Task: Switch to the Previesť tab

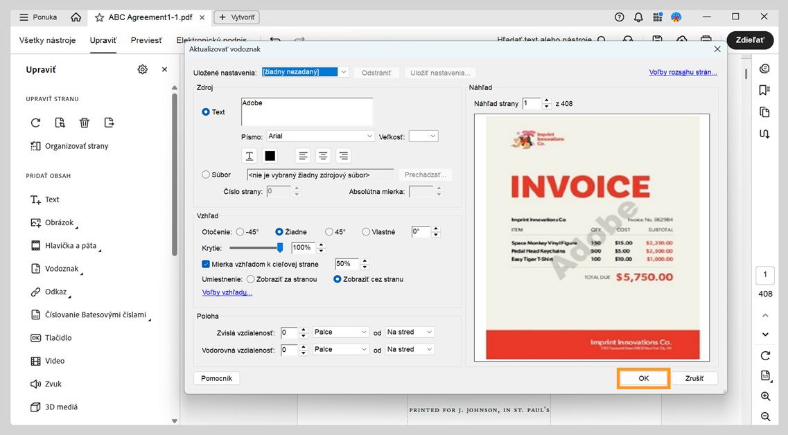Action: point(146,40)
